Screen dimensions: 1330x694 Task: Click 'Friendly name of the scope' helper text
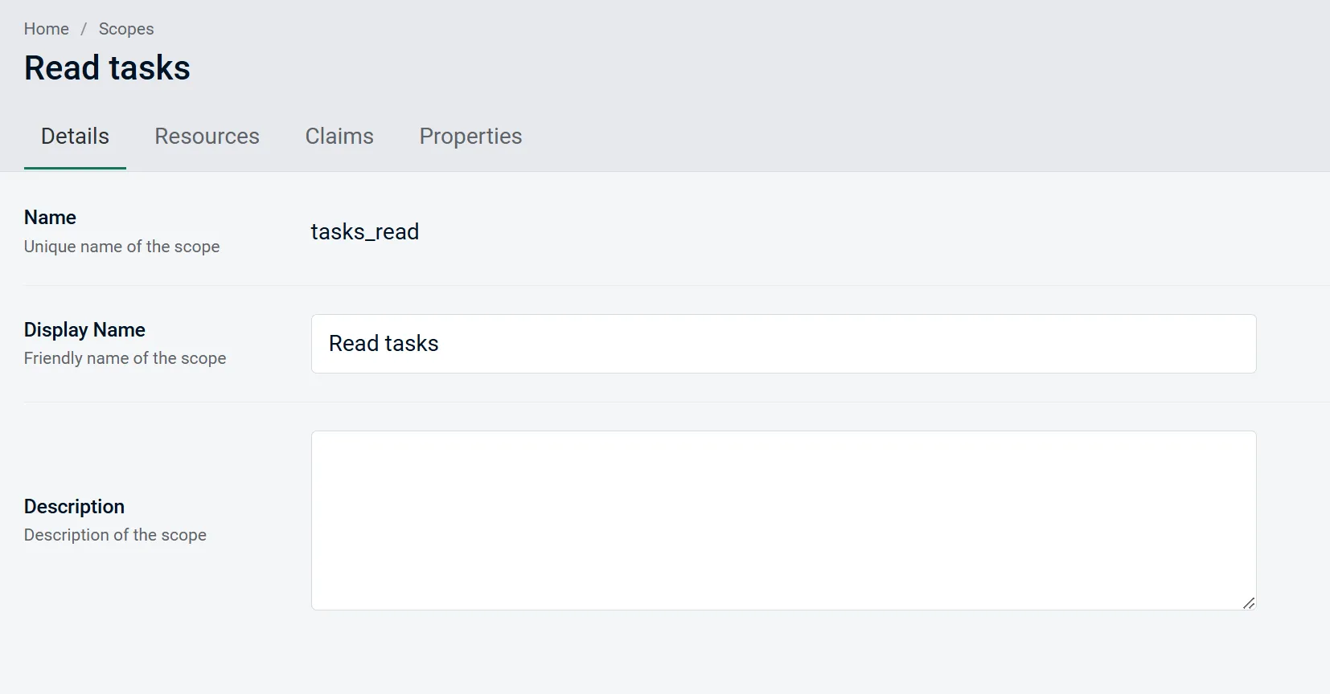point(125,358)
